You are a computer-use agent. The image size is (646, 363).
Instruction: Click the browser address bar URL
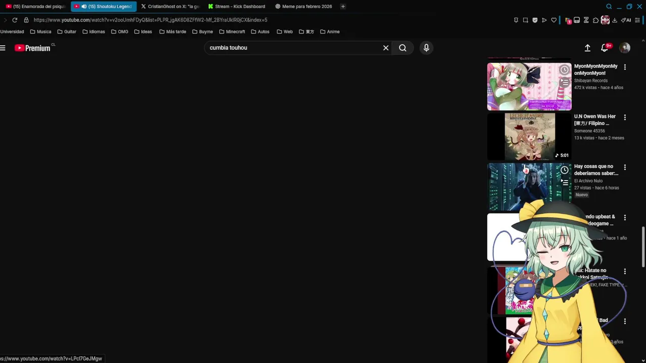[150, 20]
